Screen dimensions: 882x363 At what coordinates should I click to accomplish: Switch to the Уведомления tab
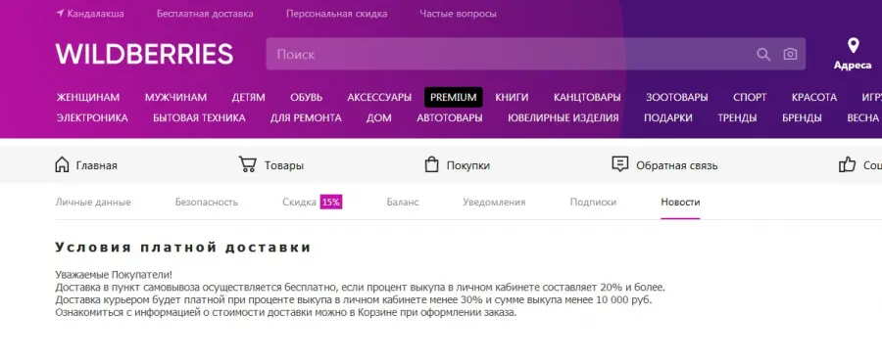click(494, 203)
